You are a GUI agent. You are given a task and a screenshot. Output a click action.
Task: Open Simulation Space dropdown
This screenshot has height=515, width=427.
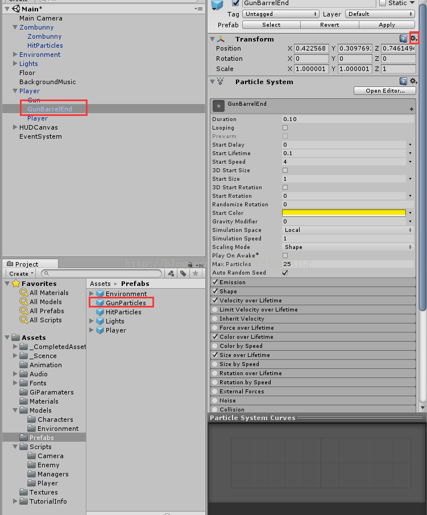pos(348,230)
